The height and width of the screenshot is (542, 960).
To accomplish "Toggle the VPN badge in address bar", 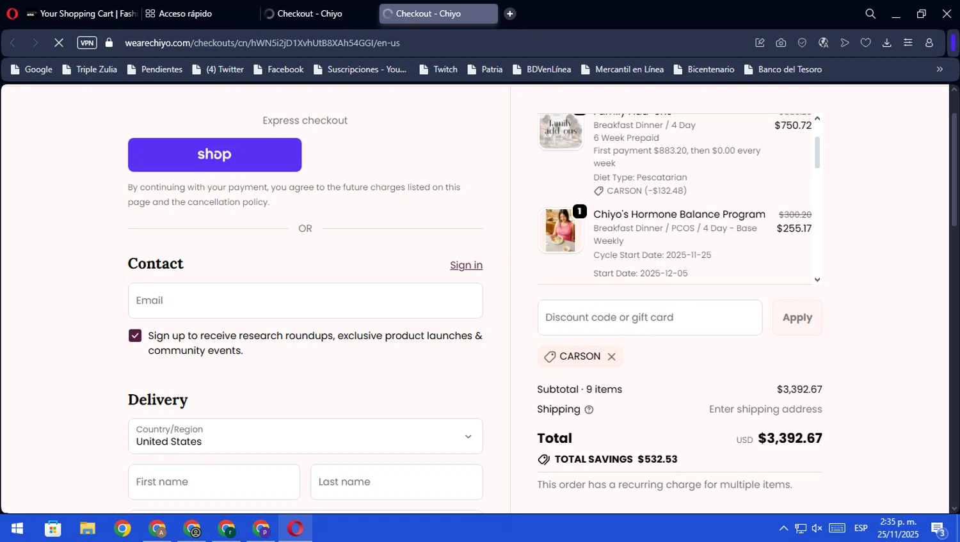I will pos(87,43).
